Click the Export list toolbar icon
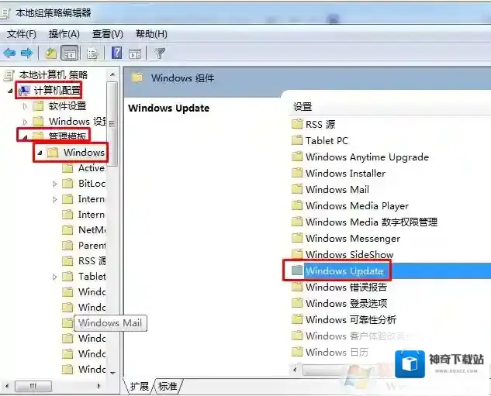 point(92,53)
